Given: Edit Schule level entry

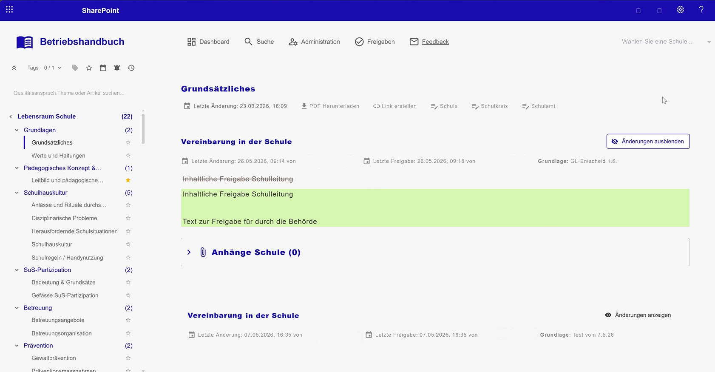Looking at the screenshot, I should 444,106.
